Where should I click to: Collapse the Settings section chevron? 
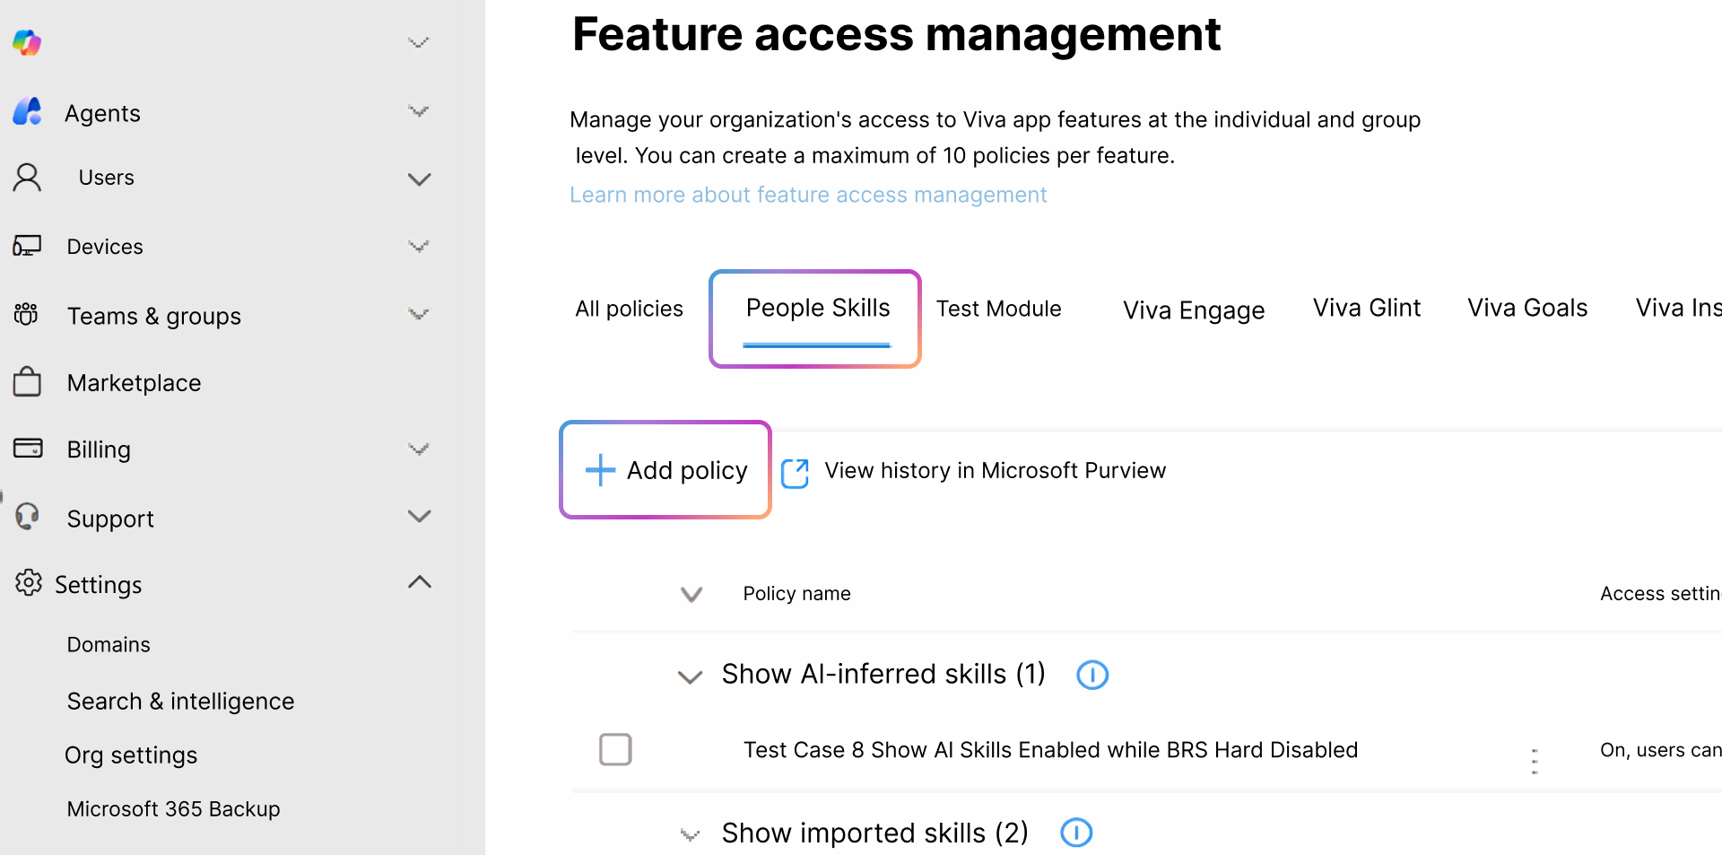419,582
